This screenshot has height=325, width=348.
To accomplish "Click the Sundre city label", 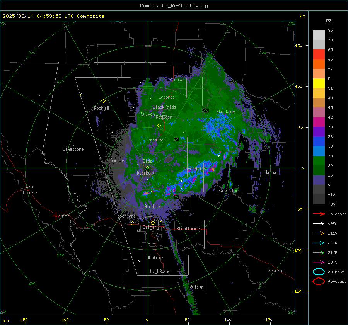I will click(117, 160).
